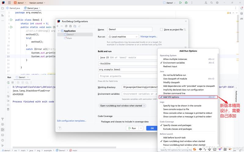Open Run button dropdown arrow

141,128
